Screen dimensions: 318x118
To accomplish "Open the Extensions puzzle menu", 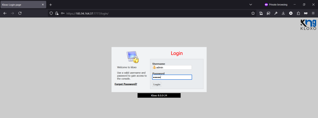I will 298,13.
